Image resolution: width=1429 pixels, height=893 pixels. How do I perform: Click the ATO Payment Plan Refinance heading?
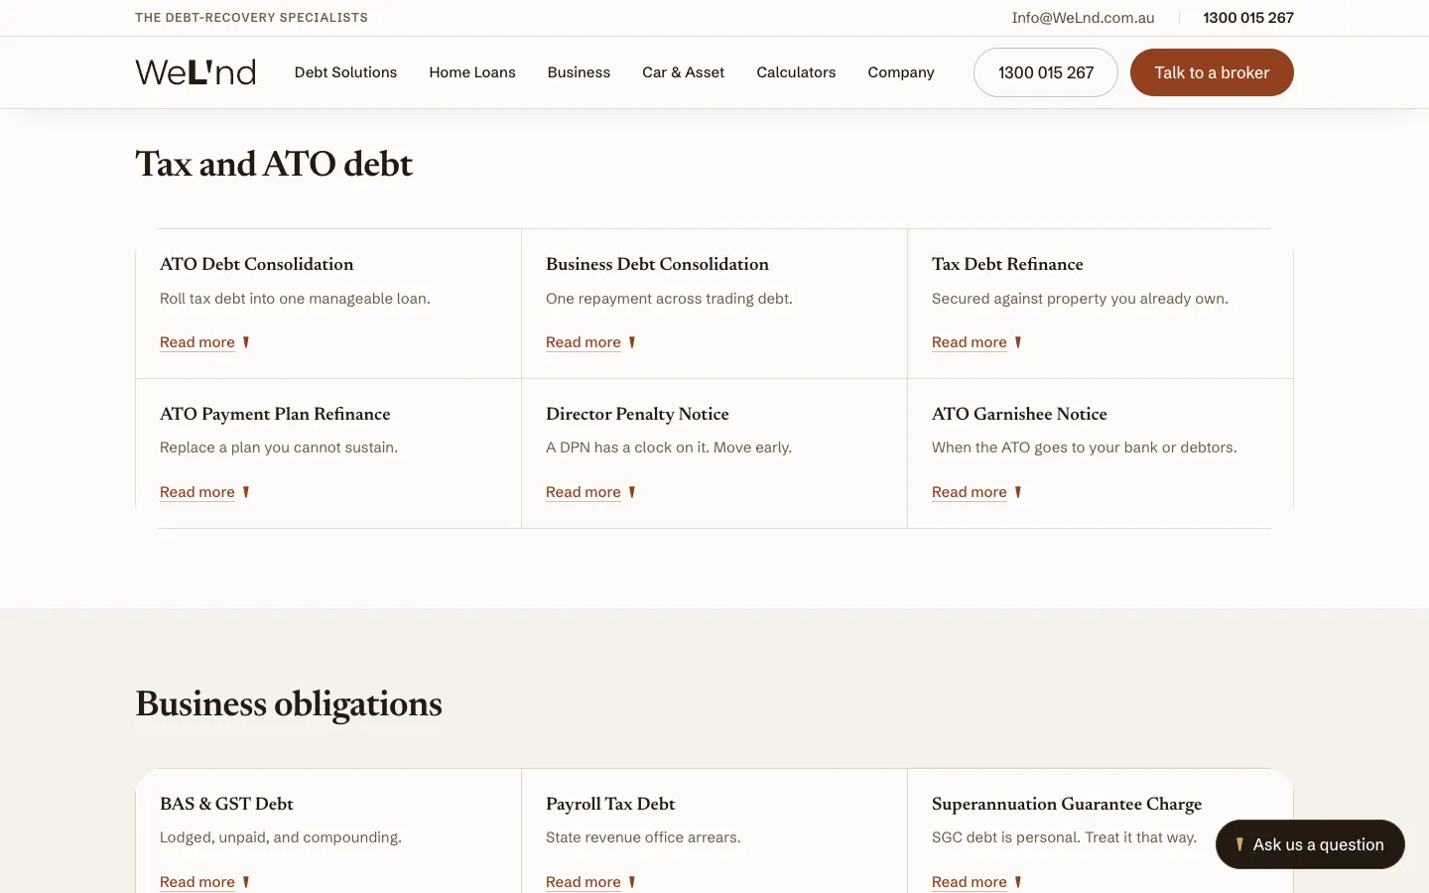[x=275, y=414]
